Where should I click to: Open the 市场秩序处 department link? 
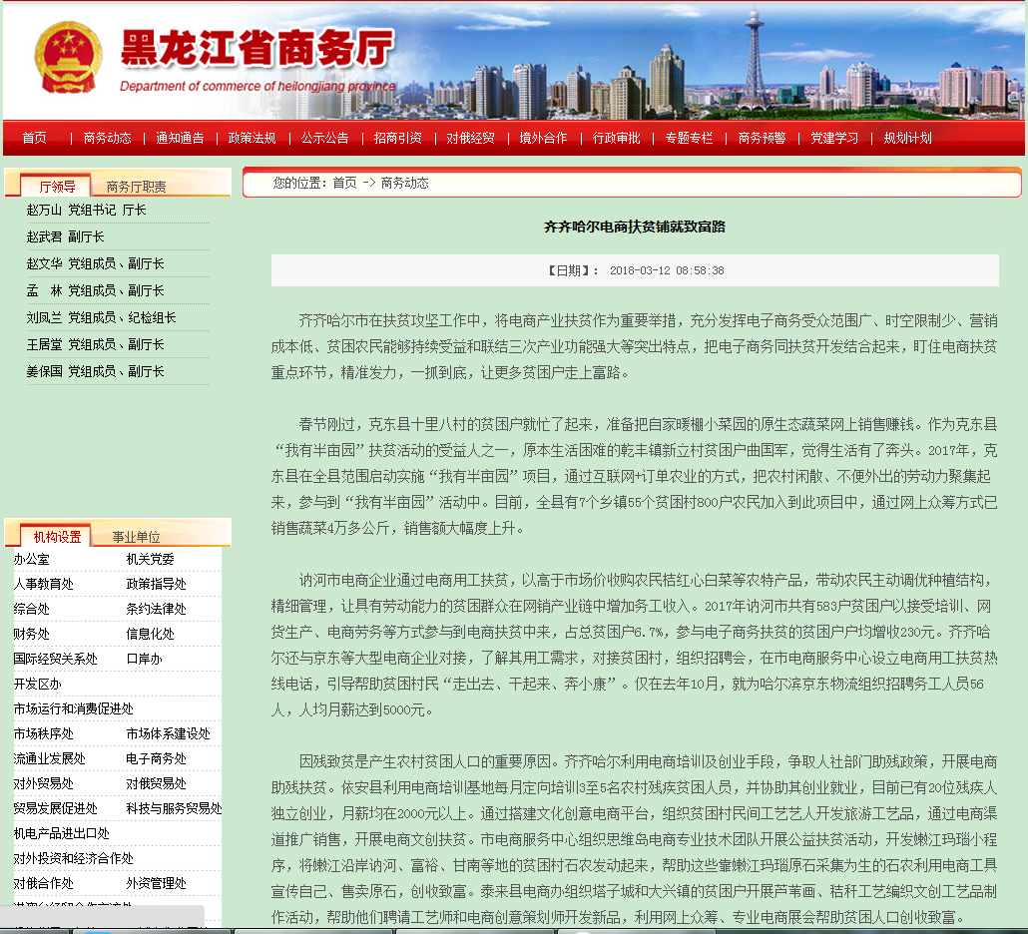pyautogui.click(x=43, y=733)
